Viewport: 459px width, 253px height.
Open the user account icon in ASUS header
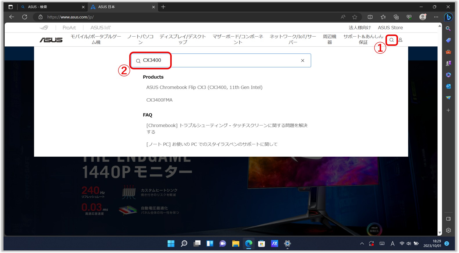[x=400, y=40]
